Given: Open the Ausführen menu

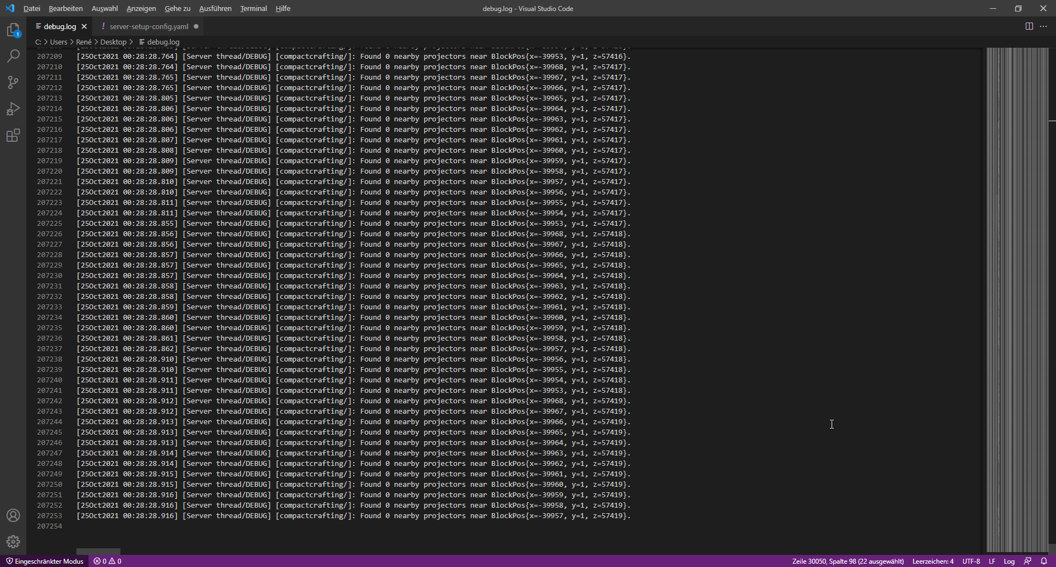Looking at the screenshot, I should 215,8.
